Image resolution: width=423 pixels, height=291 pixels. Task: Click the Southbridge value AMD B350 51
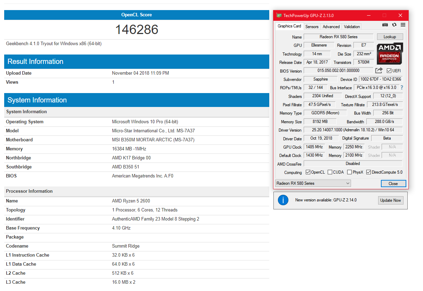click(x=126, y=167)
